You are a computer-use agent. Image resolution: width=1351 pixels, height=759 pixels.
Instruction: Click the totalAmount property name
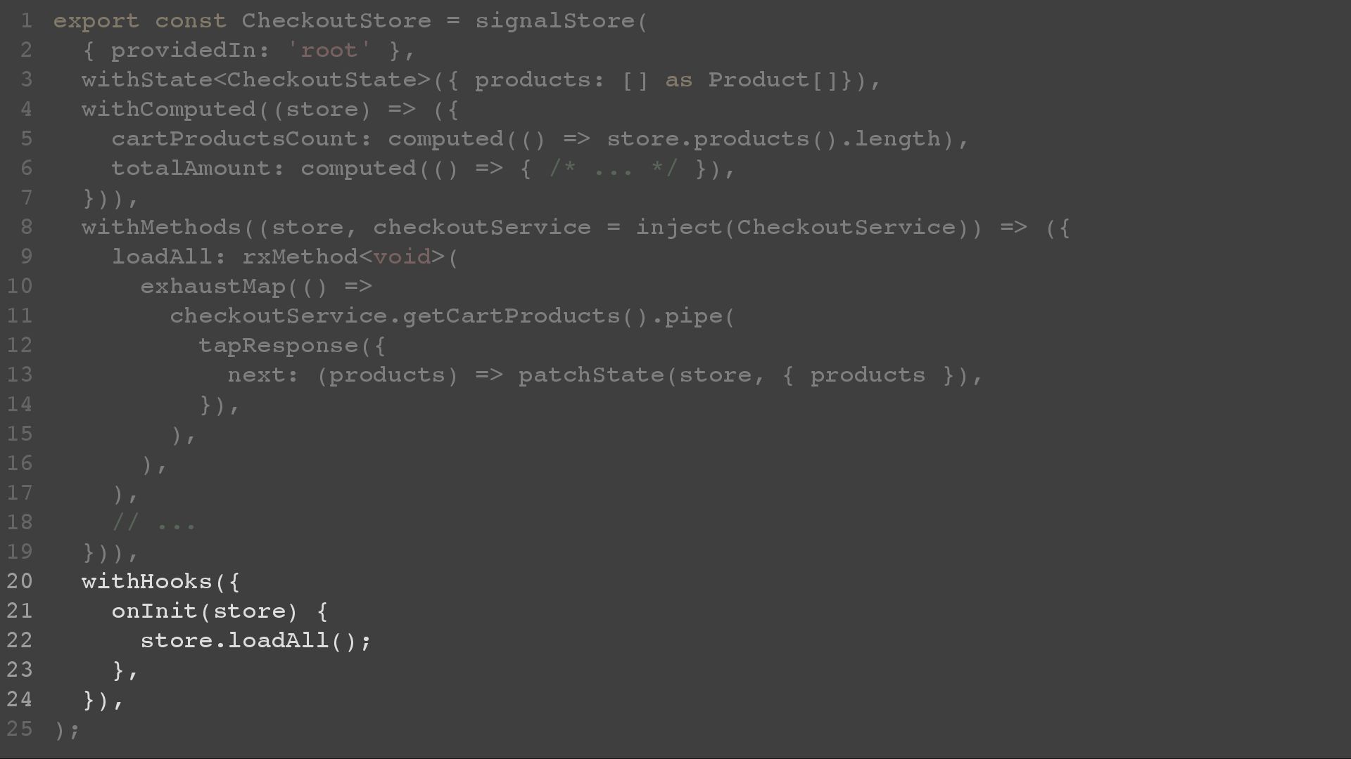(191, 169)
